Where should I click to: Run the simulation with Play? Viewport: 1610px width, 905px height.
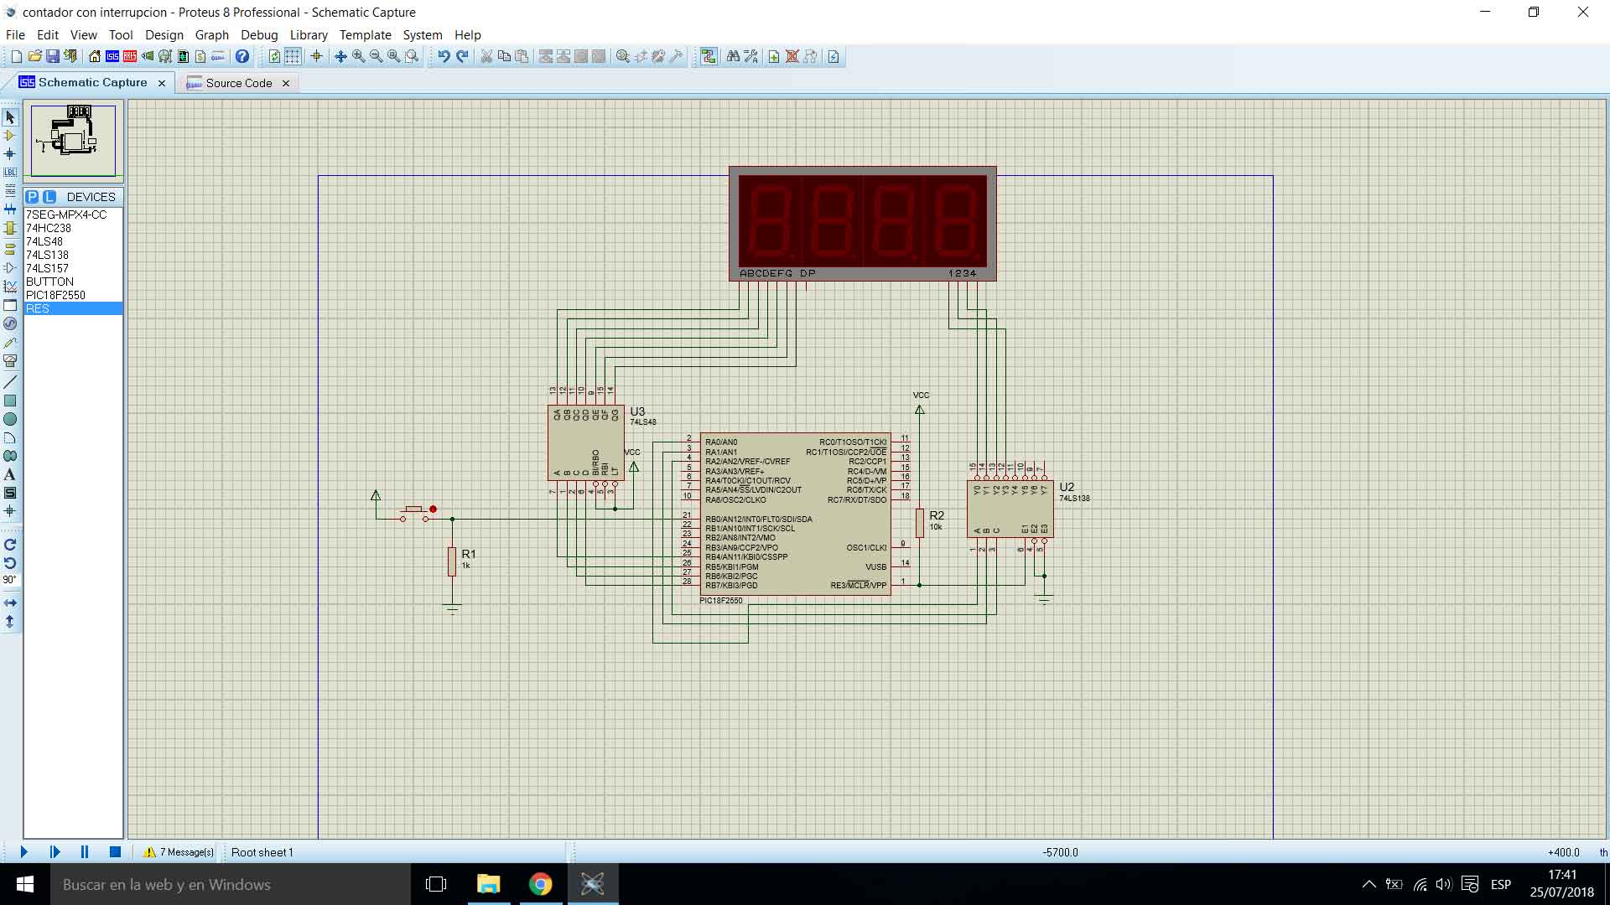[23, 852]
